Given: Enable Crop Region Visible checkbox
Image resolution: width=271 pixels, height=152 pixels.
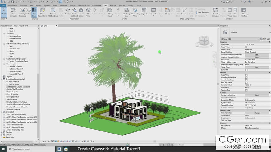Looking at the screenshot, I should coord(246,78).
